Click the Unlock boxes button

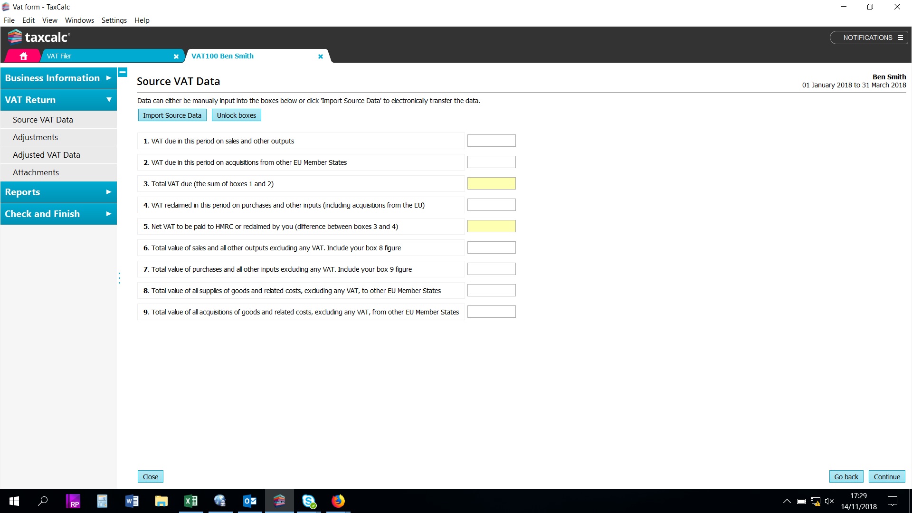click(236, 115)
